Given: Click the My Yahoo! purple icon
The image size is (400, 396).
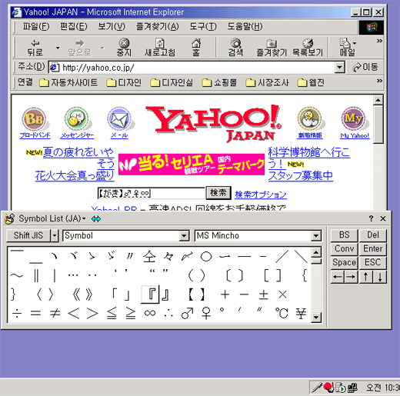Looking at the screenshot, I should click(354, 119).
